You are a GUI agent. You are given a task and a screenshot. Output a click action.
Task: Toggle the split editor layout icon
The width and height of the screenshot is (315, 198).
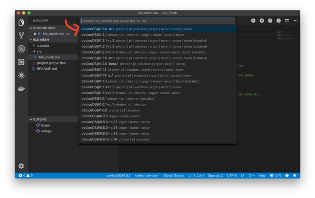coord(287,20)
